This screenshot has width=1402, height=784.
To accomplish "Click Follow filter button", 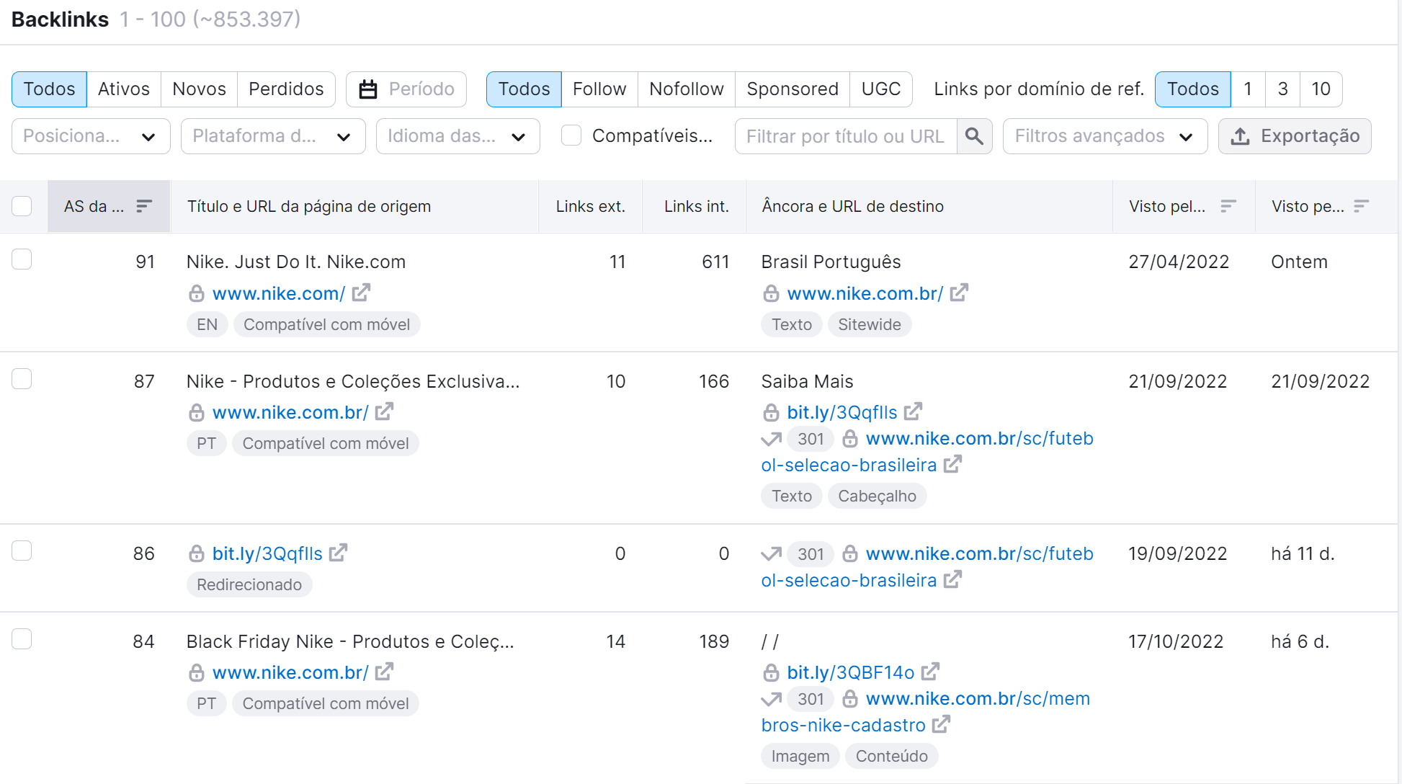I will 598,88.
